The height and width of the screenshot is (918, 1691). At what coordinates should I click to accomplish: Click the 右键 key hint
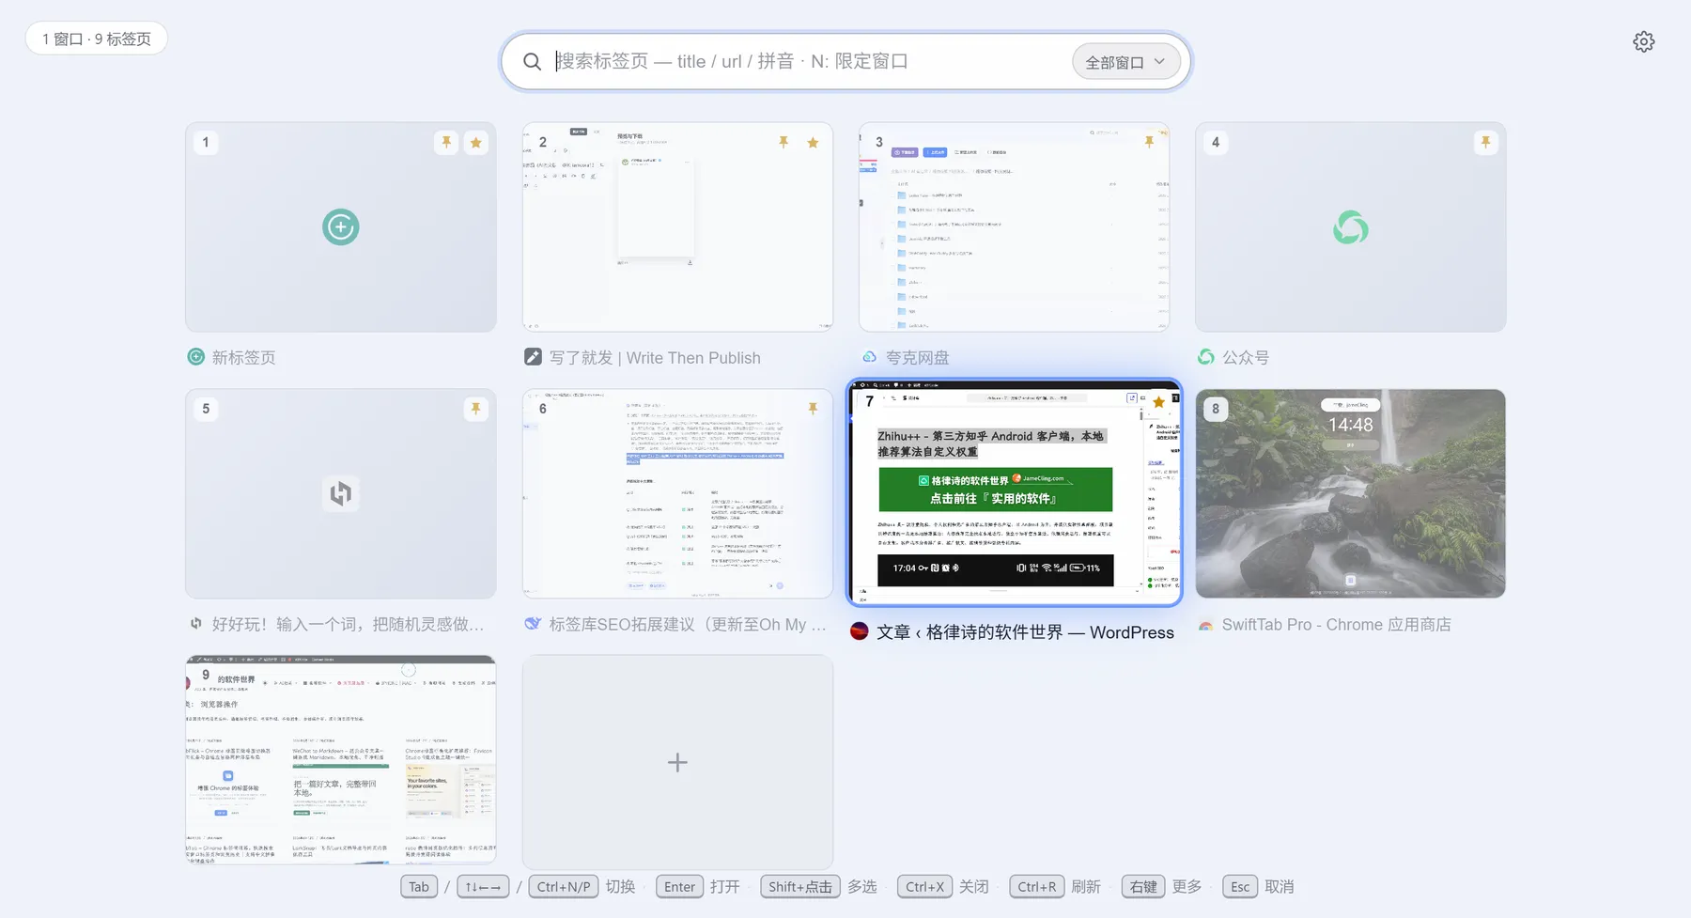(x=1143, y=887)
